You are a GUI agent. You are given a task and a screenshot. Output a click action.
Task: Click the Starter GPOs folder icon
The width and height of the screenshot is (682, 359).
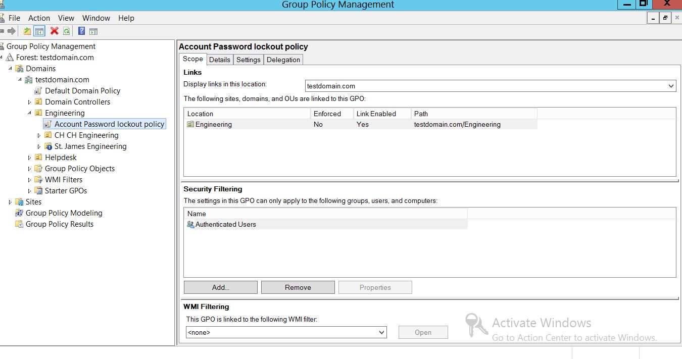pos(38,191)
